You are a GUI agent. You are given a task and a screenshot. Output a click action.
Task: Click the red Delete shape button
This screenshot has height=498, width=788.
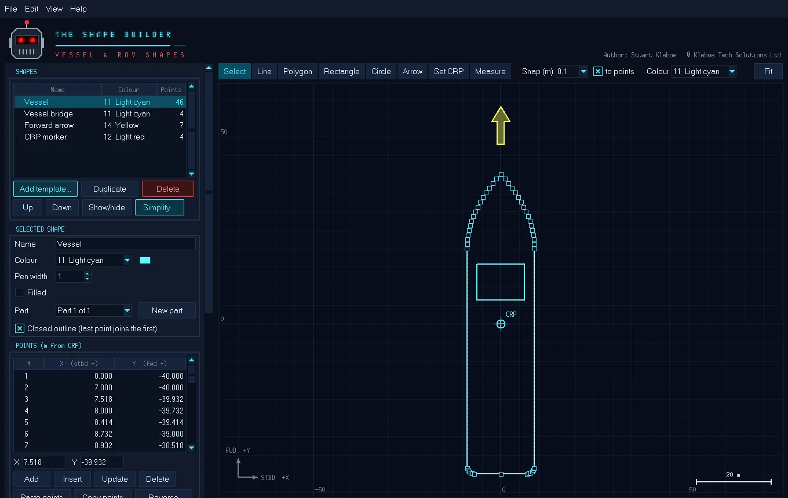[x=168, y=189]
